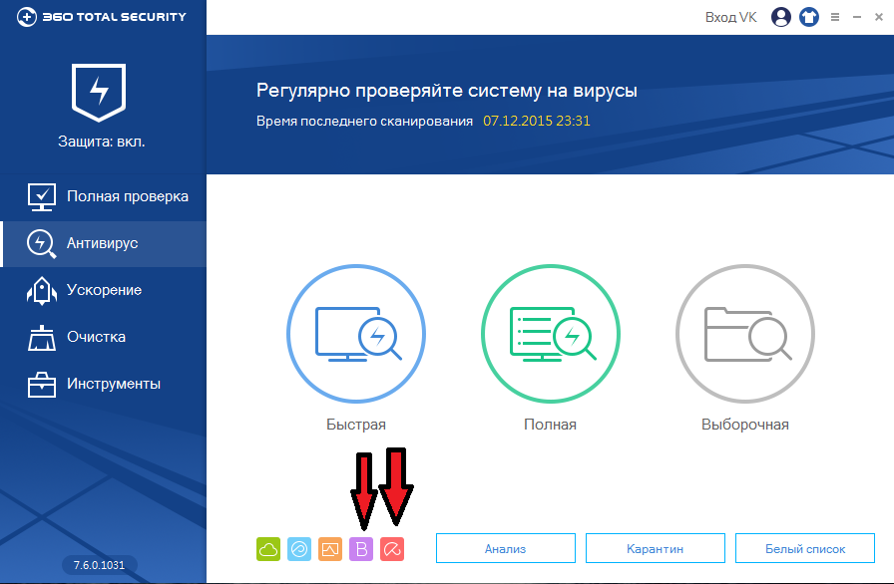
Task: Click the version number 7.6.0.1031 badge
Action: coord(99,565)
